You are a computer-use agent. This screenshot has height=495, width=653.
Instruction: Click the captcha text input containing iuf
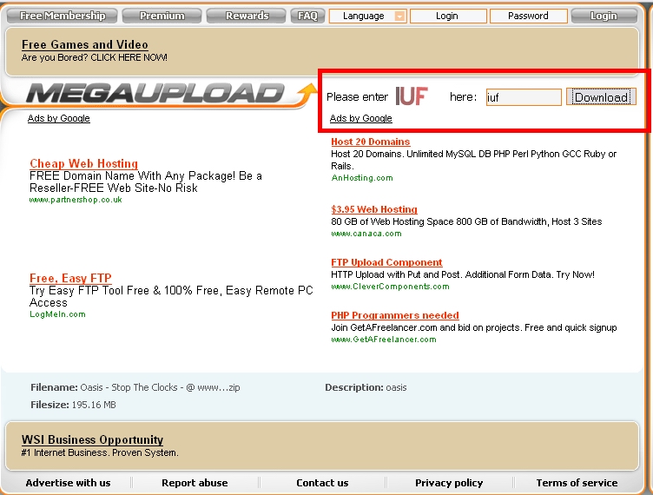pyautogui.click(x=524, y=97)
